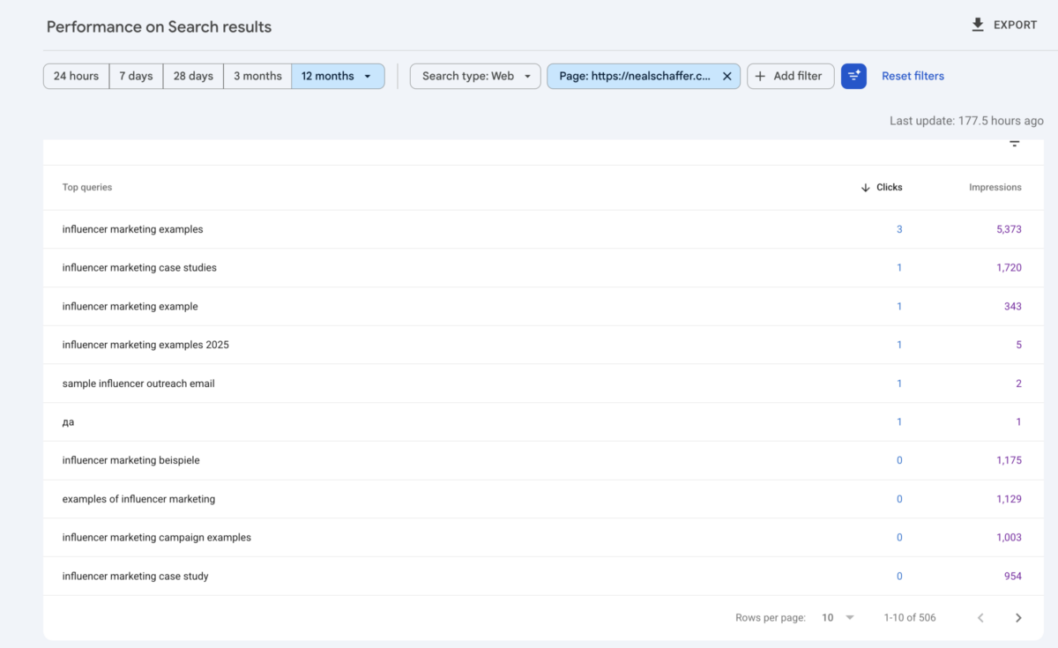This screenshot has width=1058, height=648.
Task: Go to previous page of results
Action: [980, 618]
